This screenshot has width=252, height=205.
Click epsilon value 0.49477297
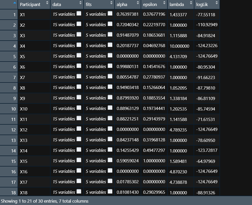tap(154, 150)
